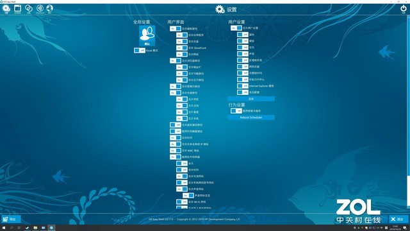Open the Websites globe icon
This screenshot has height=231, width=410.
[x=50, y=8]
